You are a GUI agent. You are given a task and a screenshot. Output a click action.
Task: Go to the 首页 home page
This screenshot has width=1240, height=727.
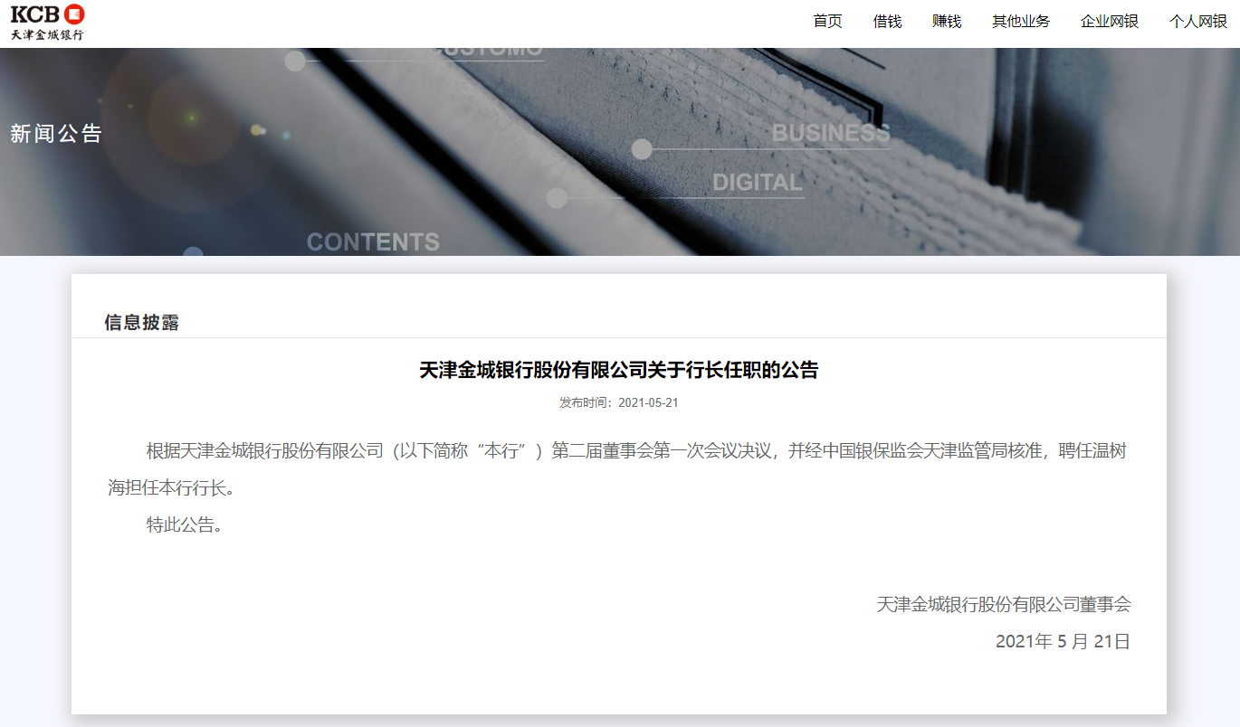(x=827, y=22)
